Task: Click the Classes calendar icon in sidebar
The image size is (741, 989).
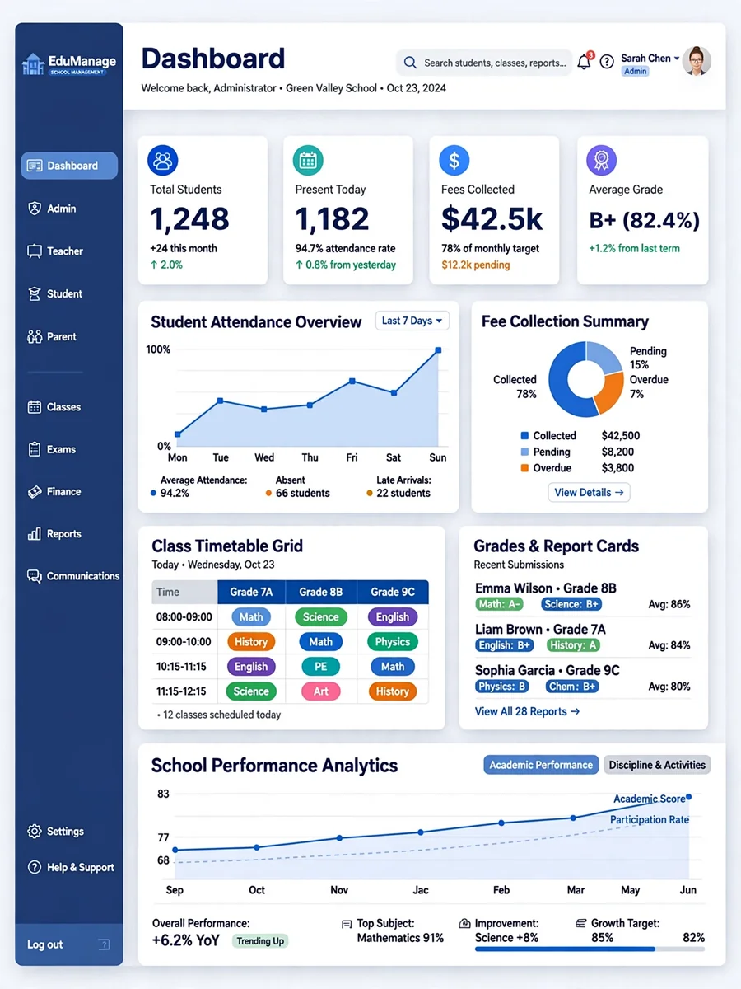Action: point(35,407)
